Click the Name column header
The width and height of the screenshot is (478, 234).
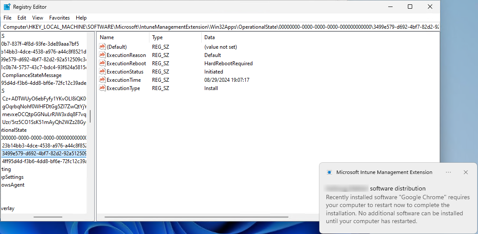[107, 37]
